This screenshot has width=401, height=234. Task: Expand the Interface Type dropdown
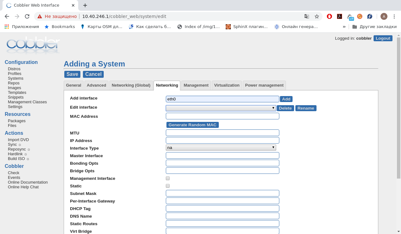(x=221, y=147)
